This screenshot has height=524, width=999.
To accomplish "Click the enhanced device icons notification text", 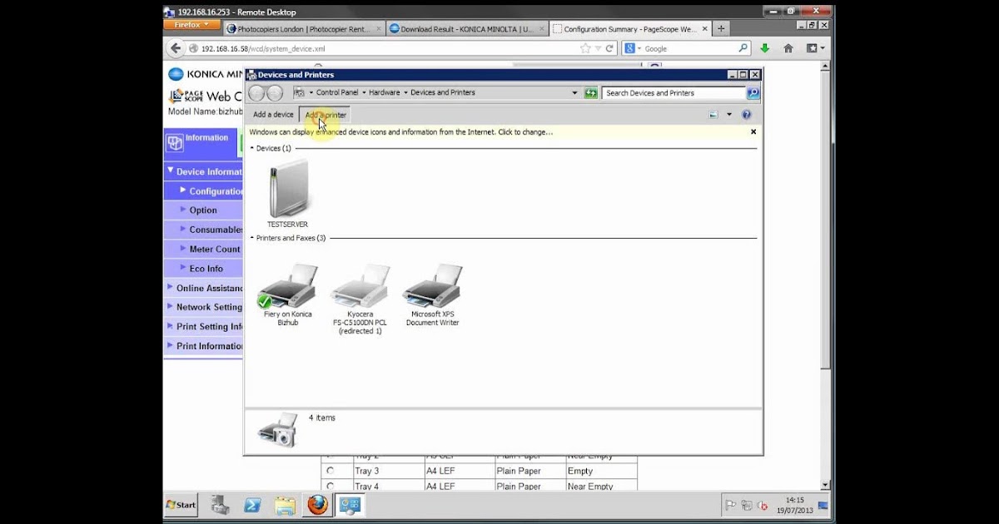I will point(400,131).
